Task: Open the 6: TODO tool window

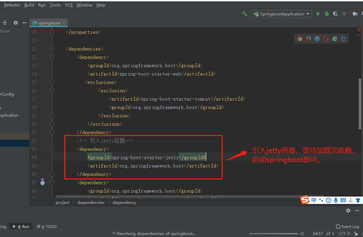Action: (x=47, y=227)
